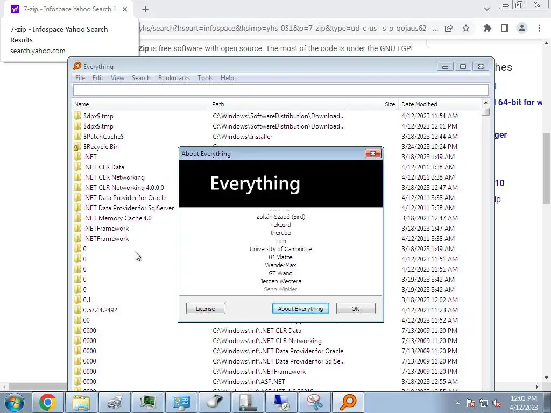Open the Control Panel taskbar icon
The image size is (551, 413).
coord(181,402)
